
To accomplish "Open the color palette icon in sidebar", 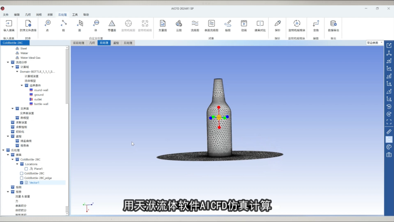I will coord(389,147).
